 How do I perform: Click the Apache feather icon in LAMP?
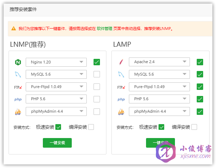[x=121, y=62]
